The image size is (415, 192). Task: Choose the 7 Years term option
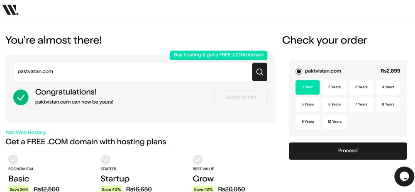[361, 105]
